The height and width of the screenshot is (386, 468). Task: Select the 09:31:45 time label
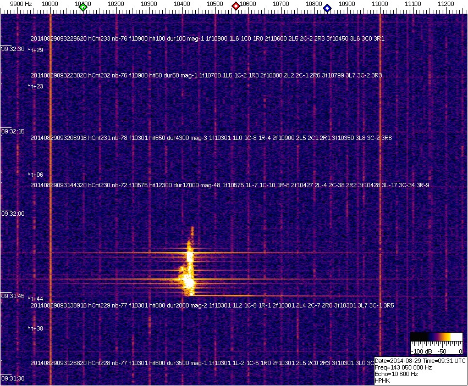tap(13, 296)
